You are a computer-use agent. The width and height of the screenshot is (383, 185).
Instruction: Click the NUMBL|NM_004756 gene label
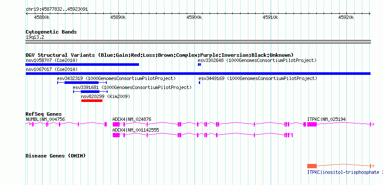[45, 119]
